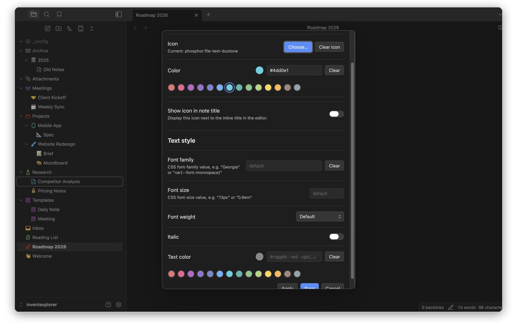Viewport: 517px width, 323px height.
Task: Collapse the Website Redesign folder chevron
Action: click(x=26, y=144)
